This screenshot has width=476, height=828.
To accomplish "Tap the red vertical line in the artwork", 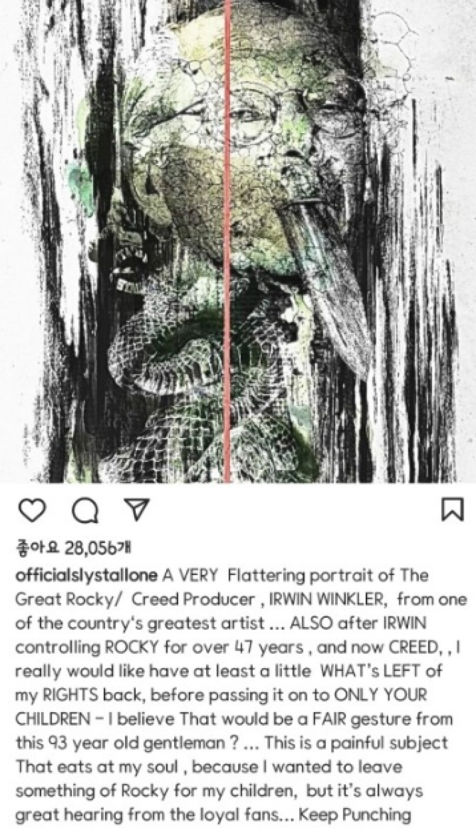I will click(x=228, y=241).
